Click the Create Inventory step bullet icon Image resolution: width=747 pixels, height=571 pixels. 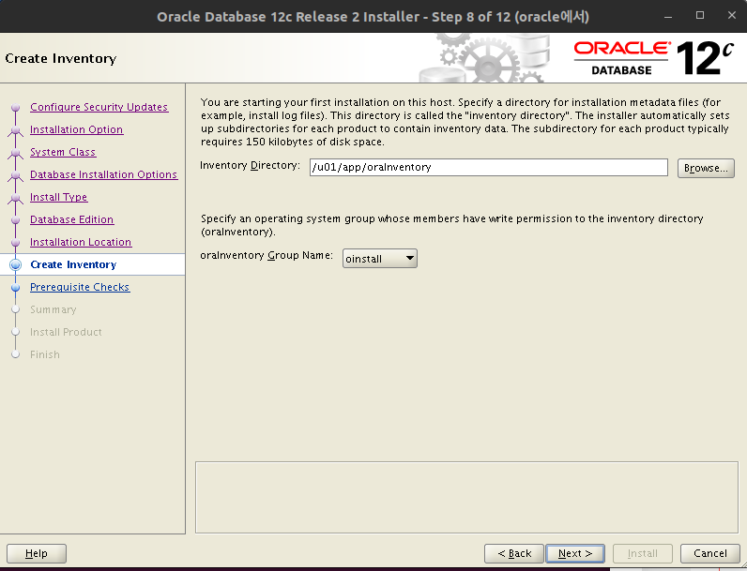[16, 264]
